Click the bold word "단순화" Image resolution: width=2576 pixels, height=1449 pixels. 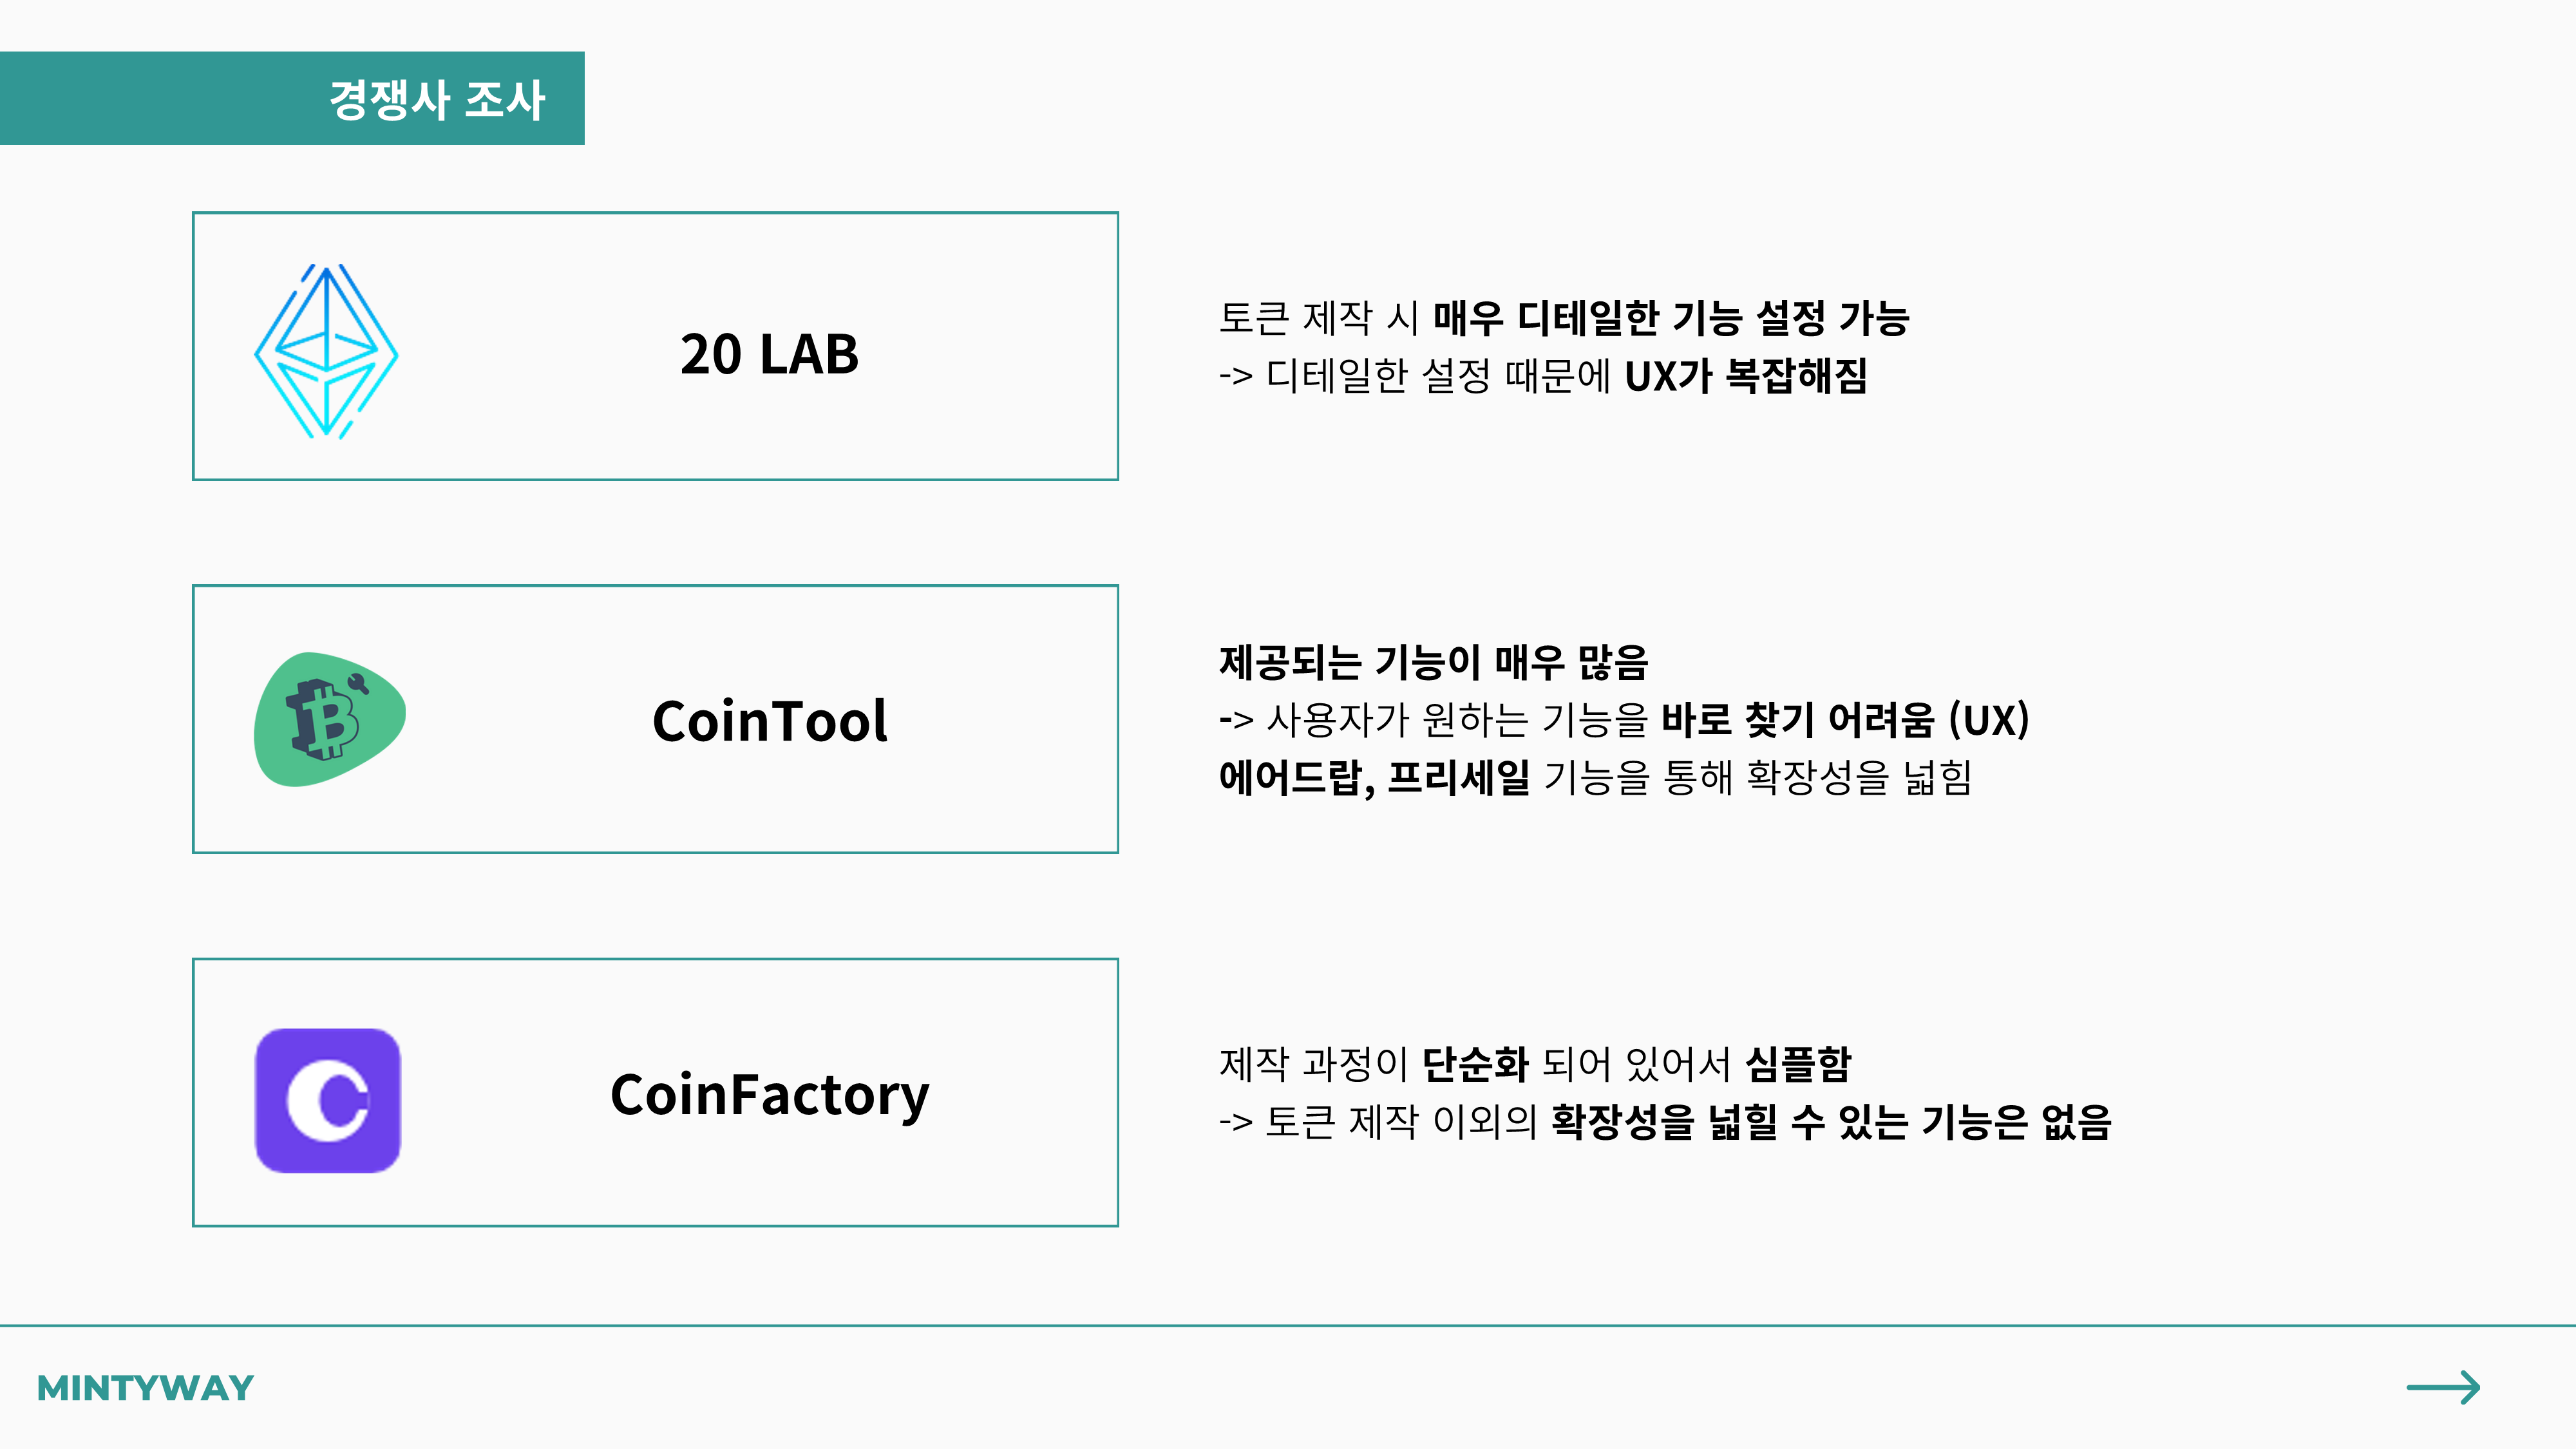(1475, 1063)
